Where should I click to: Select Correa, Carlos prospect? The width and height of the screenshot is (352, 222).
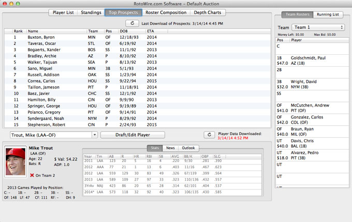(137, 81)
